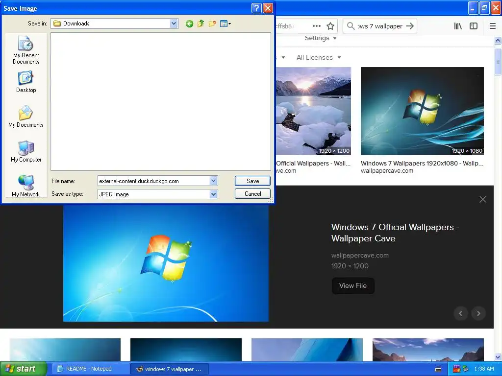Close the image detail panel with X
Viewport: 502px width, 376px height.
482,200
